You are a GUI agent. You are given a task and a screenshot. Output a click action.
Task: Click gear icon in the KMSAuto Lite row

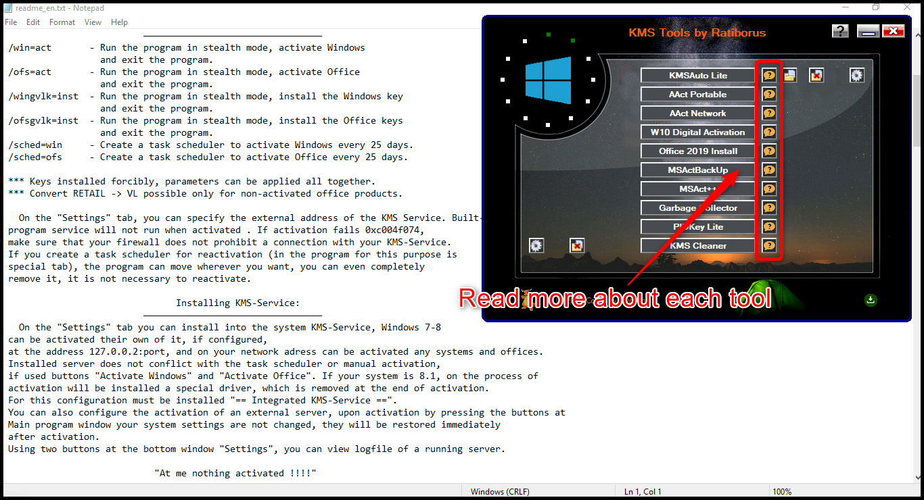pos(857,76)
